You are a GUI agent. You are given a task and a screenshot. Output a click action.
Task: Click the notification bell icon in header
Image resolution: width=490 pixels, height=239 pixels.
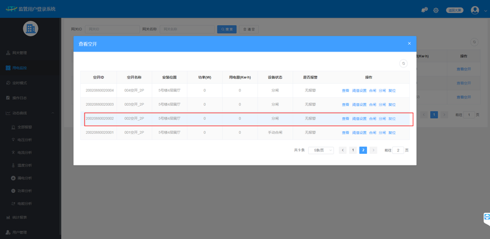424,10
